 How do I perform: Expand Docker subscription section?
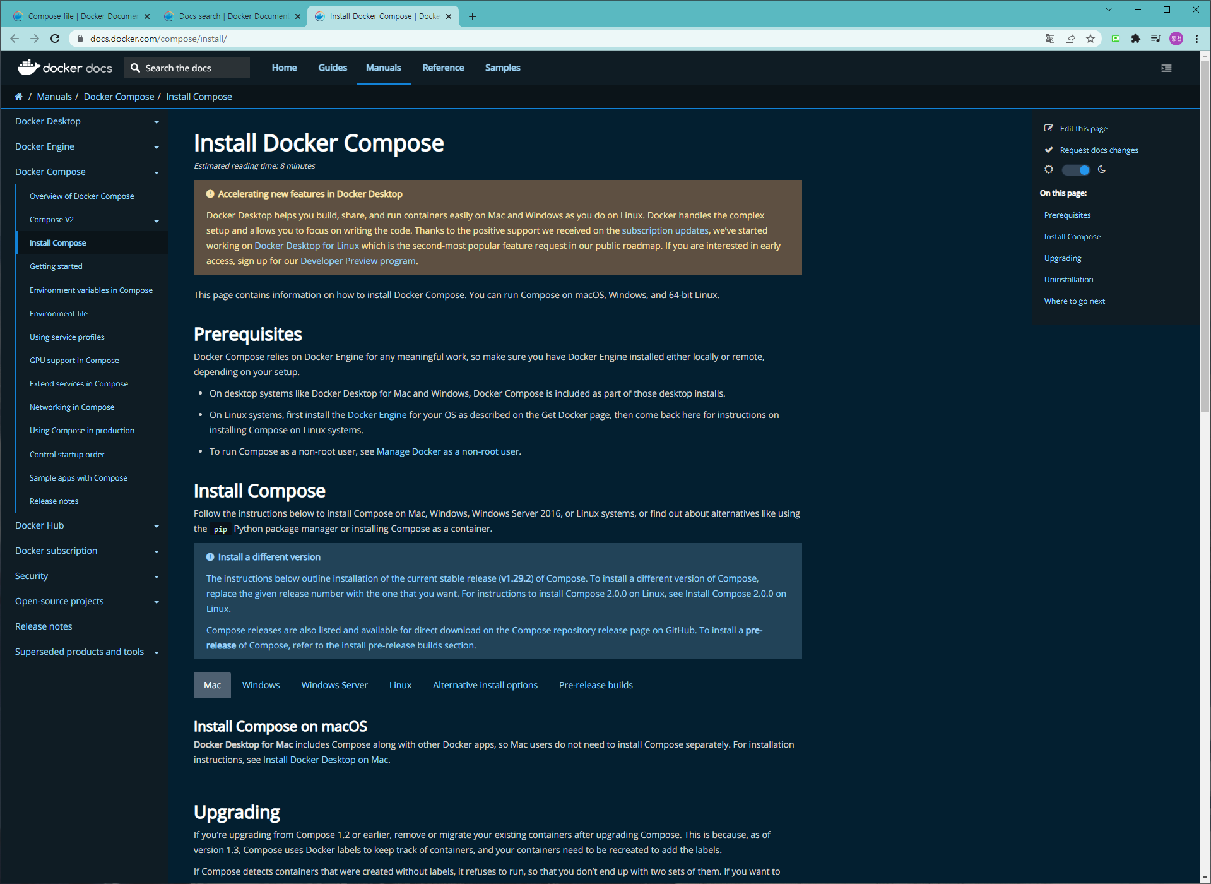157,551
